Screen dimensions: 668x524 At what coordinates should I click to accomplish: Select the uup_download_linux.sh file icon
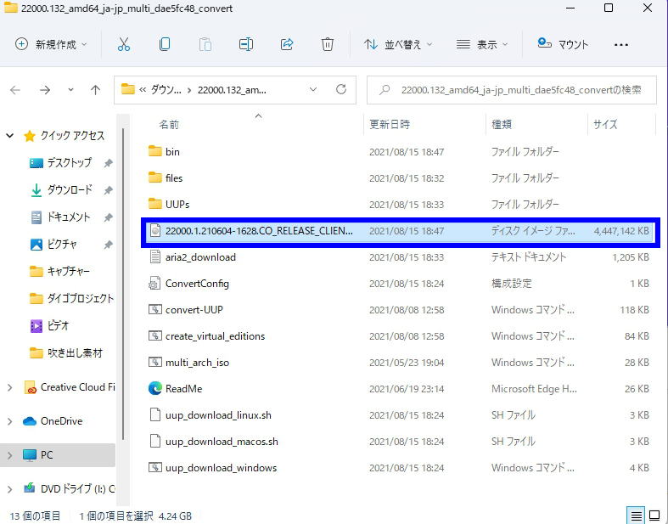[x=155, y=415]
